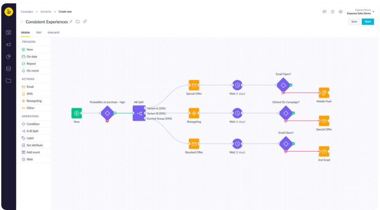Pick the Now trigger in the panel
380x210 pixels.
(34, 49)
